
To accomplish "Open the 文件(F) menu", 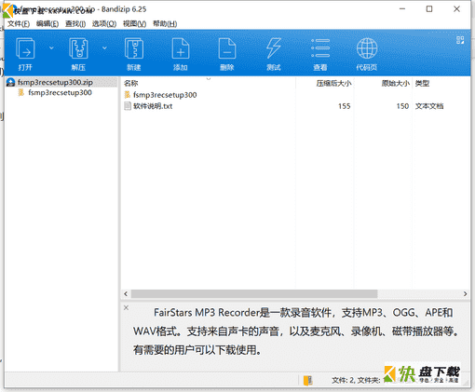I will pos(19,24).
